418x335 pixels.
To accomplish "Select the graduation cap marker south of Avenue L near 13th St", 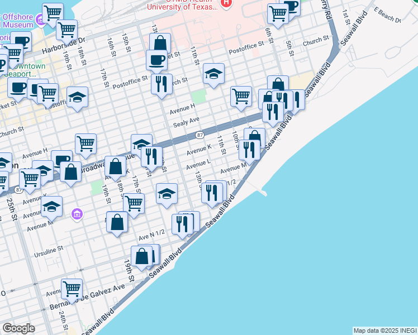I will click(167, 194).
